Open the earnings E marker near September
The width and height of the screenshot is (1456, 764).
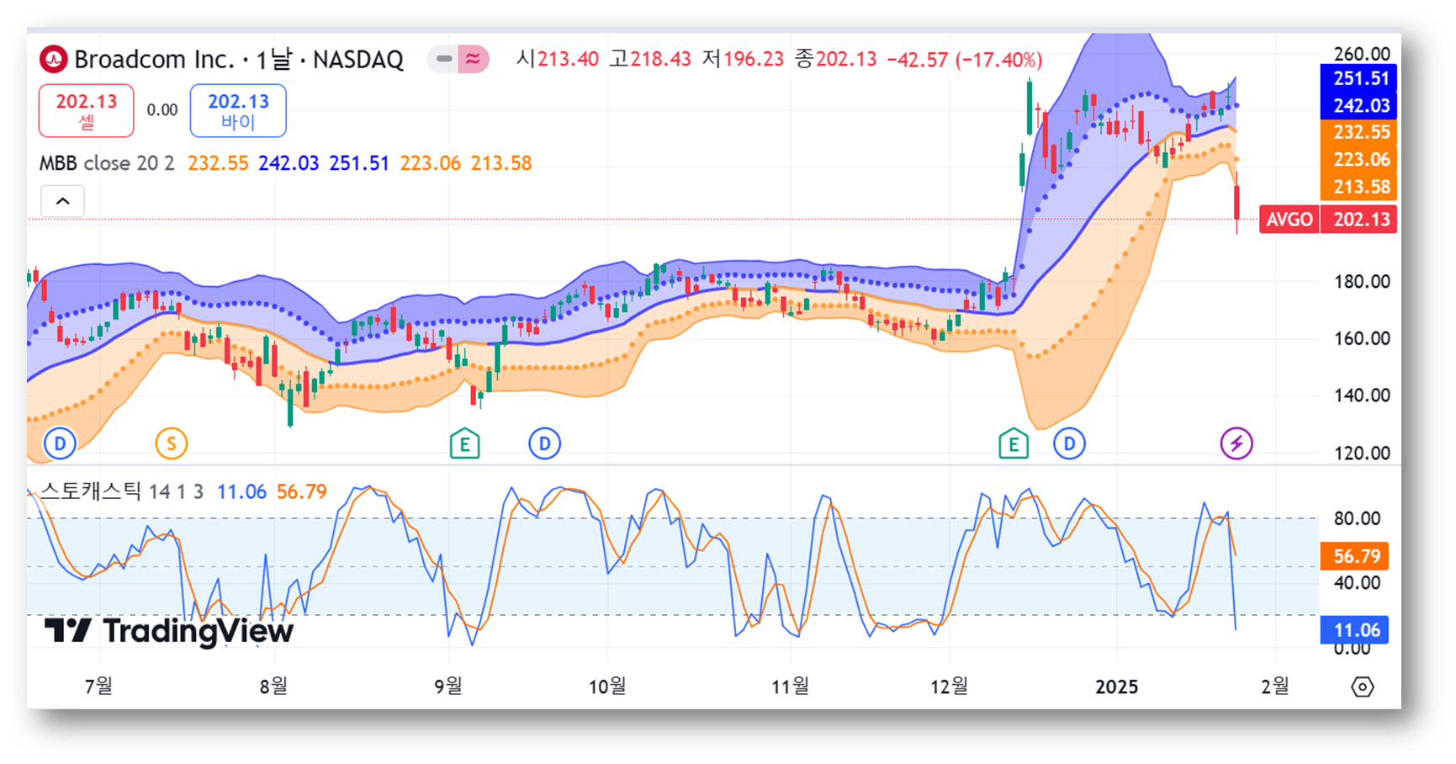(464, 443)
